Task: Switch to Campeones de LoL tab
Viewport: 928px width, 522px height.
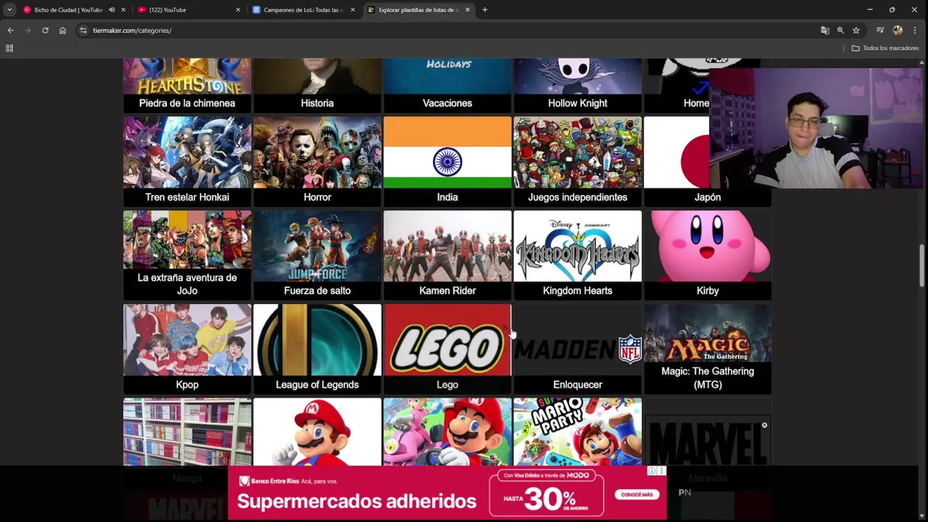Action: [302, 9]
